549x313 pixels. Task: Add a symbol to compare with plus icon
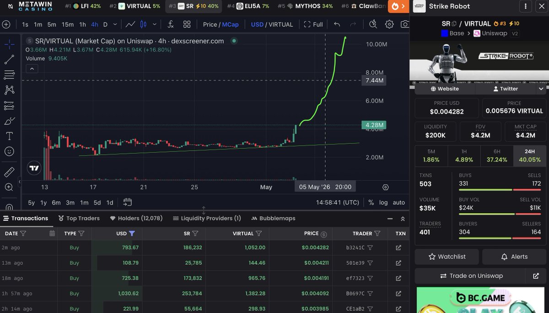6,24
